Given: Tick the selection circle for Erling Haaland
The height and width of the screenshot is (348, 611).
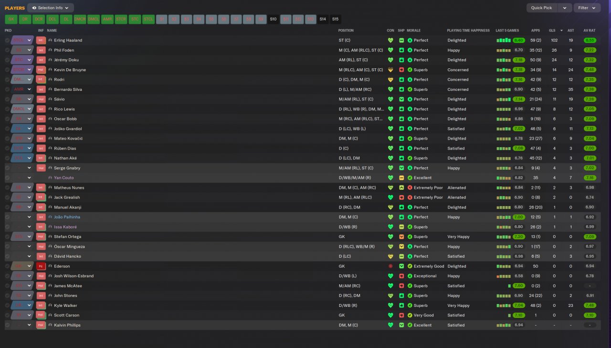Looking at the screenshot, I should coord(7,40).
